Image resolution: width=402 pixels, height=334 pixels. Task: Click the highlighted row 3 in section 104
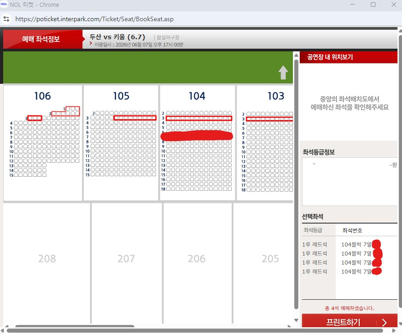199,118
